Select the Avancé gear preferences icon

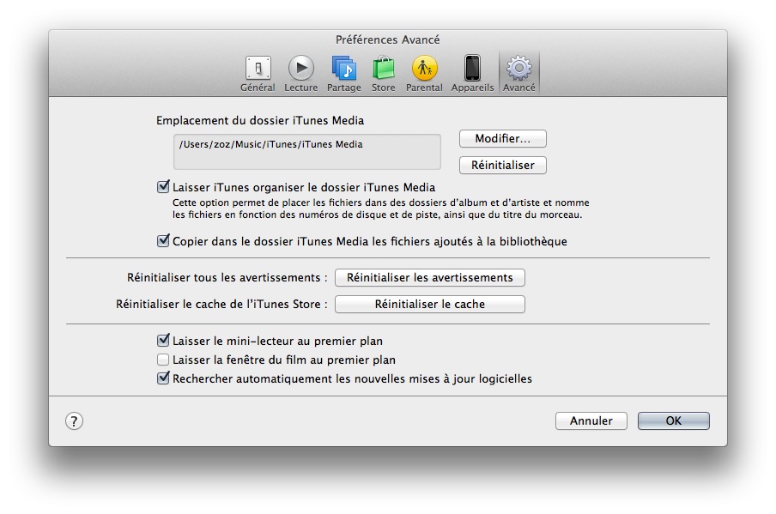pos(519,69)
